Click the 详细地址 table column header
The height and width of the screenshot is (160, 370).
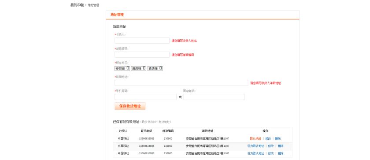click(x=207, y=131)
